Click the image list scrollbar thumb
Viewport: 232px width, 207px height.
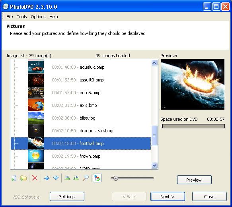pos(154,135)
